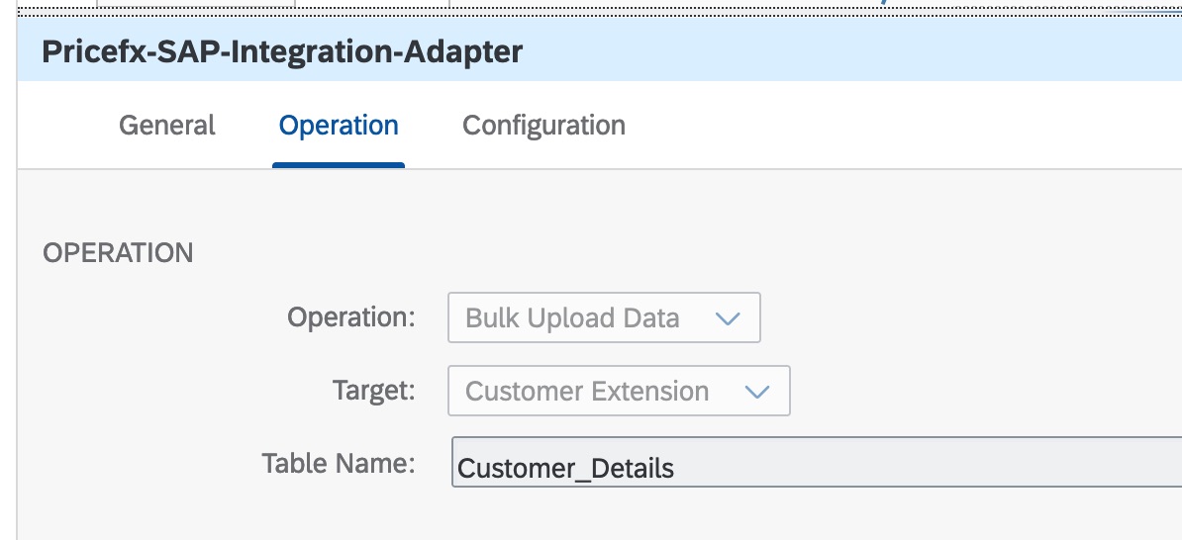Click the 'Target:' field label
The height and width of the screenshot is (540, 1182).
[x=373, y=391]
